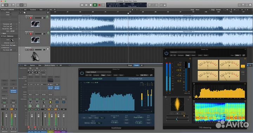This screenshot has width=253, height=133.
Task: Switch to the ANALYZER tab in MultiMeter
Action: point(97,79)
